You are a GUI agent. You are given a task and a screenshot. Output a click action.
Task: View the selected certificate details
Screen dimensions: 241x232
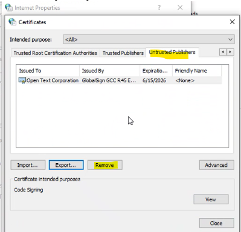click(x=211, y=199)
